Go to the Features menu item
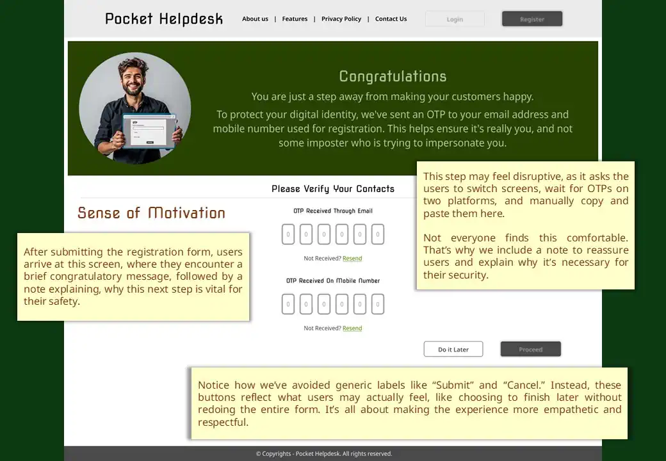Viewport: 666px width, 461px height. click(295, 19)
